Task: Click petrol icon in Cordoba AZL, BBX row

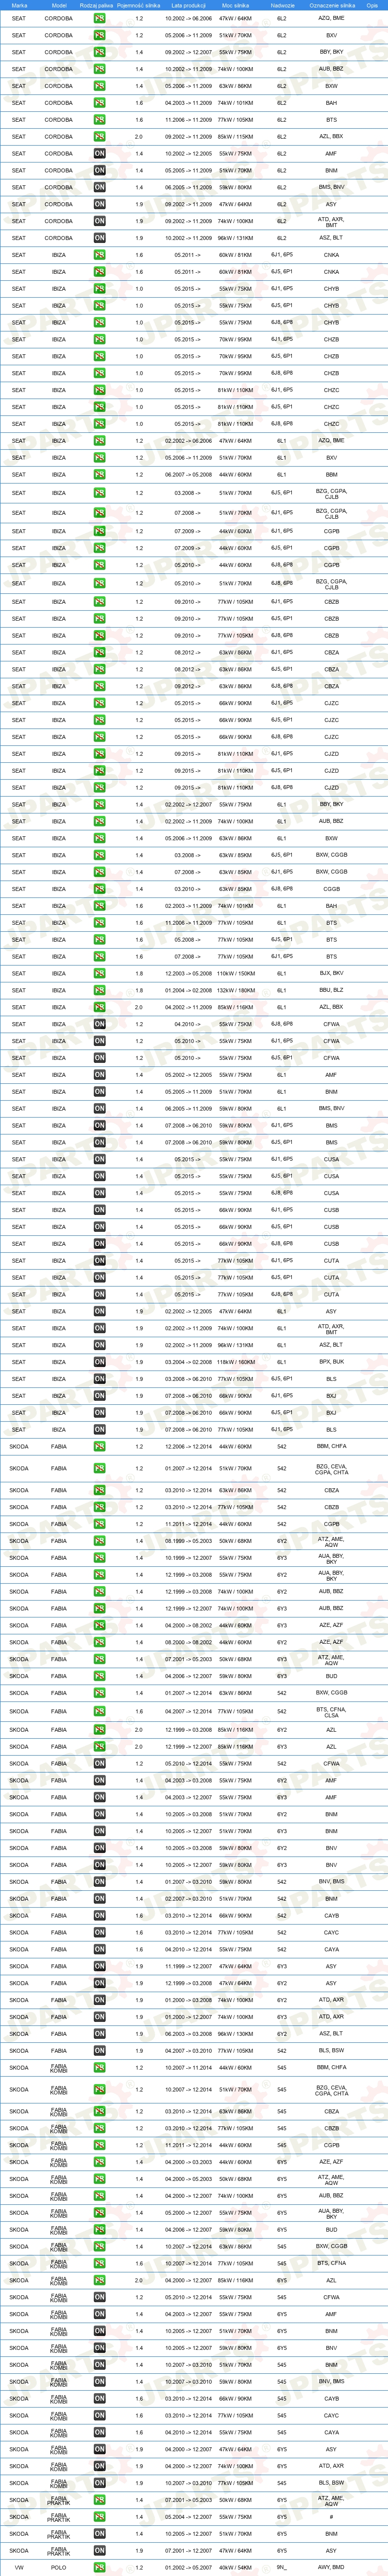Action: pyautogui.click(x=100, y=136)
